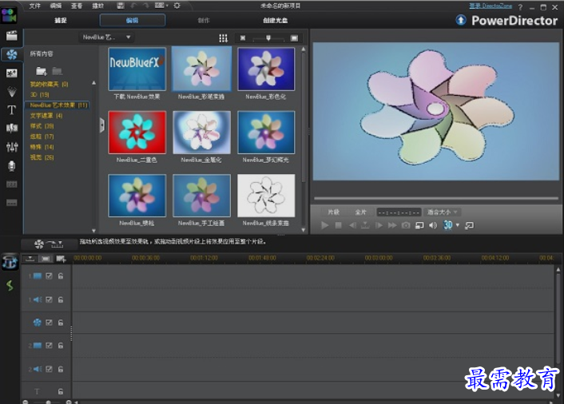Toggle enable checkbox for video track 2

(x=49, y=346)
